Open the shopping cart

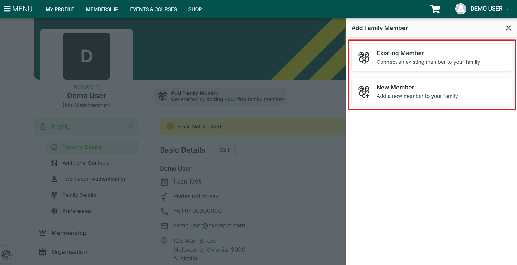coord(435,9)
